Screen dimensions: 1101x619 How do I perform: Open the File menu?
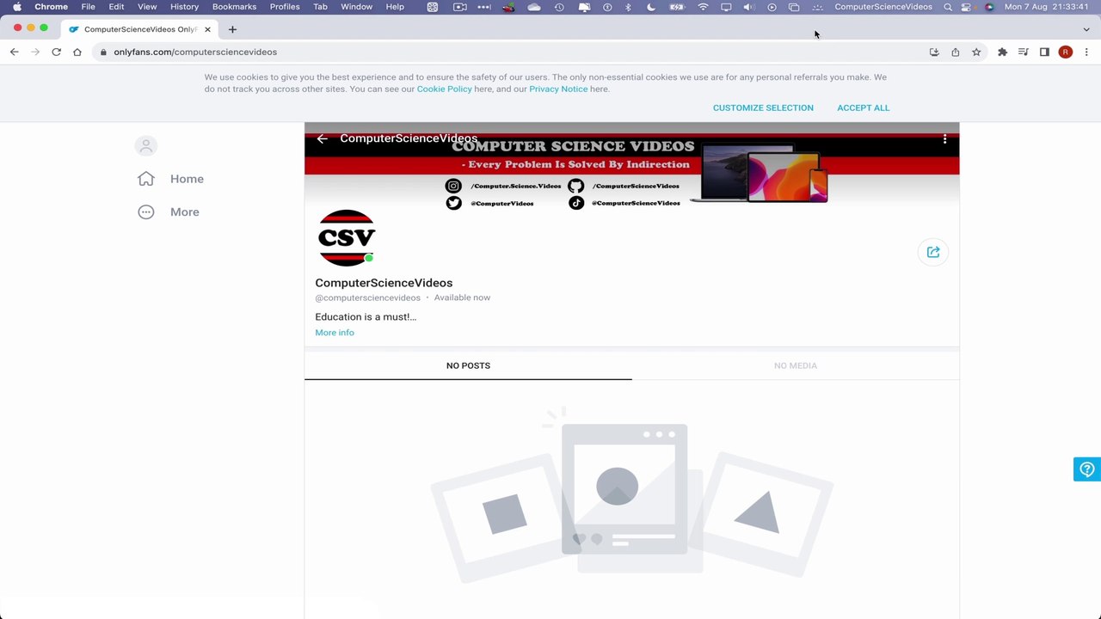pyautogui.click(x=89, y=7)
